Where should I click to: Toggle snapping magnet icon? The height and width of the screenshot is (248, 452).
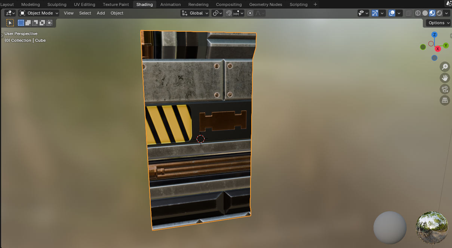point(229,13)
